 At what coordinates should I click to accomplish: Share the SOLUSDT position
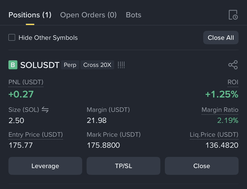(233, 65)
